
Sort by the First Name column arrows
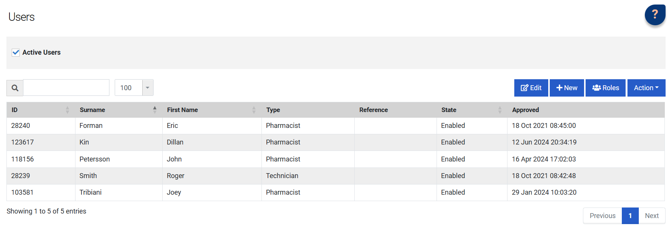coord(254,110)
